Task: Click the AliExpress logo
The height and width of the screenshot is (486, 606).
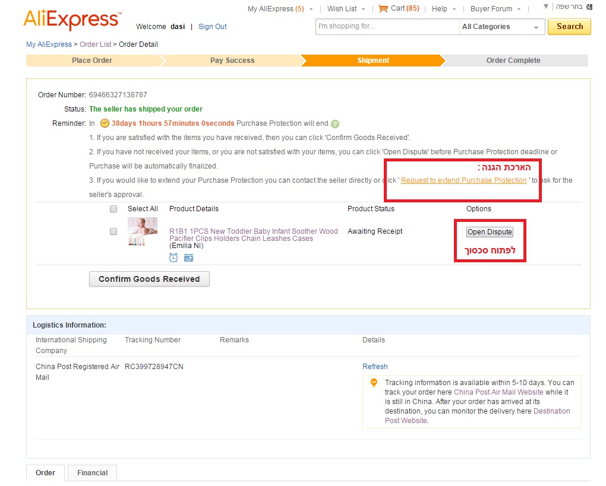Action: point(72,20)
